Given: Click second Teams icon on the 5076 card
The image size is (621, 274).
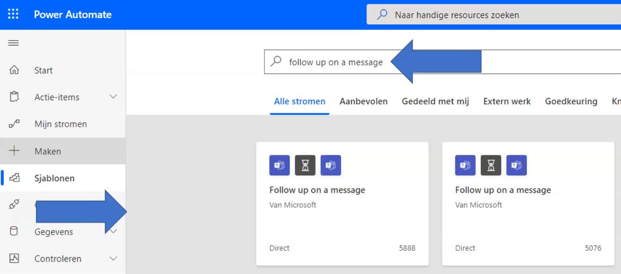Looking at the screenshot, I should 517,165.
